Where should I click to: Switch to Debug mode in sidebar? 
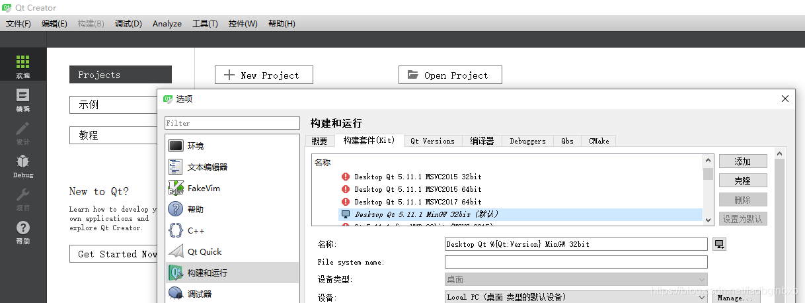coord(23,166)
